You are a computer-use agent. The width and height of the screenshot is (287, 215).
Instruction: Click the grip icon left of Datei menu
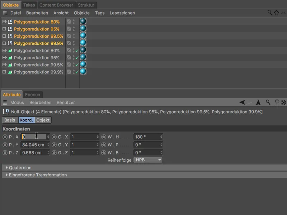coord(5,13)
